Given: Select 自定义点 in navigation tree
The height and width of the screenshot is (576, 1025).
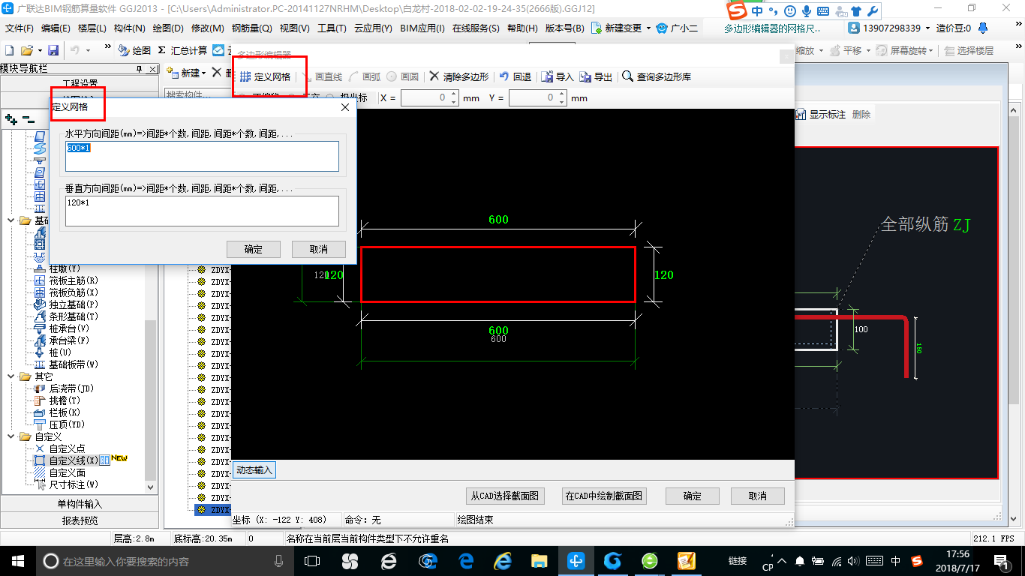Looking at the screenshot, I should click(68, 448).
